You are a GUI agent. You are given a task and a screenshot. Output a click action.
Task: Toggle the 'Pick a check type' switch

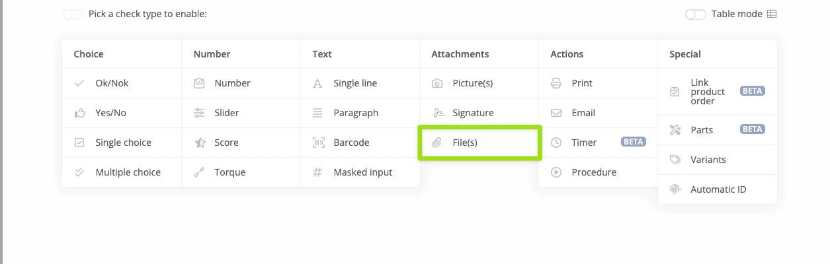73,14
